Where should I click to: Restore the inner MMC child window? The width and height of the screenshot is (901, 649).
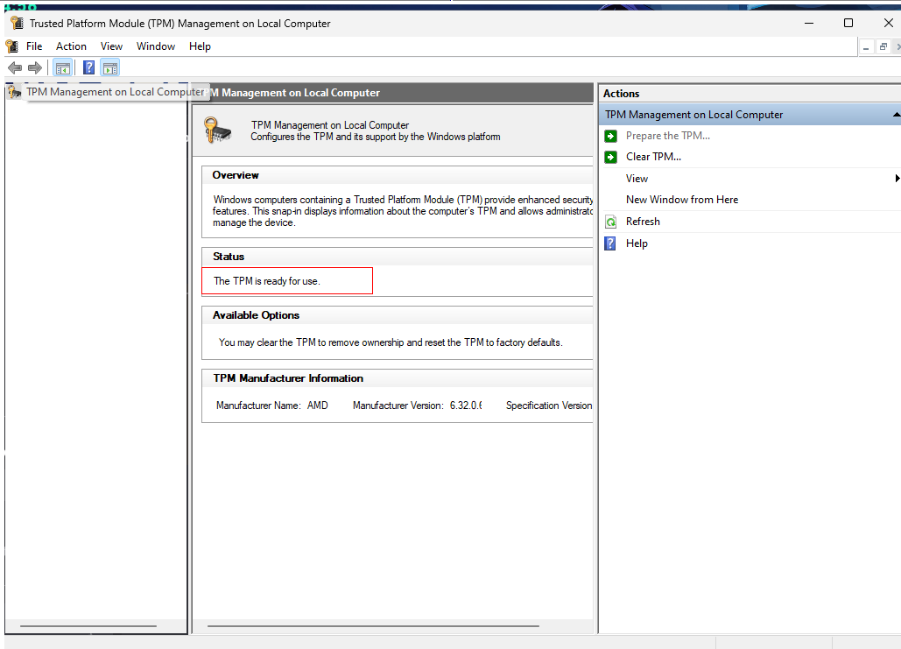(x=883, y=46)
